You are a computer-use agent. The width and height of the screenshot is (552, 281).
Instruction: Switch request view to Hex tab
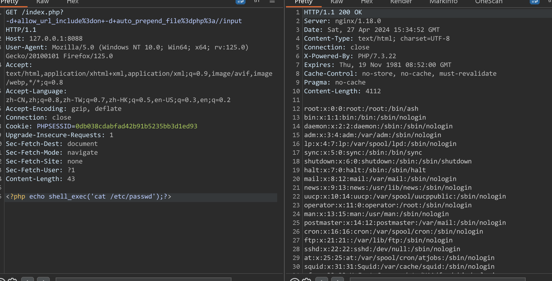coord(73,2)
